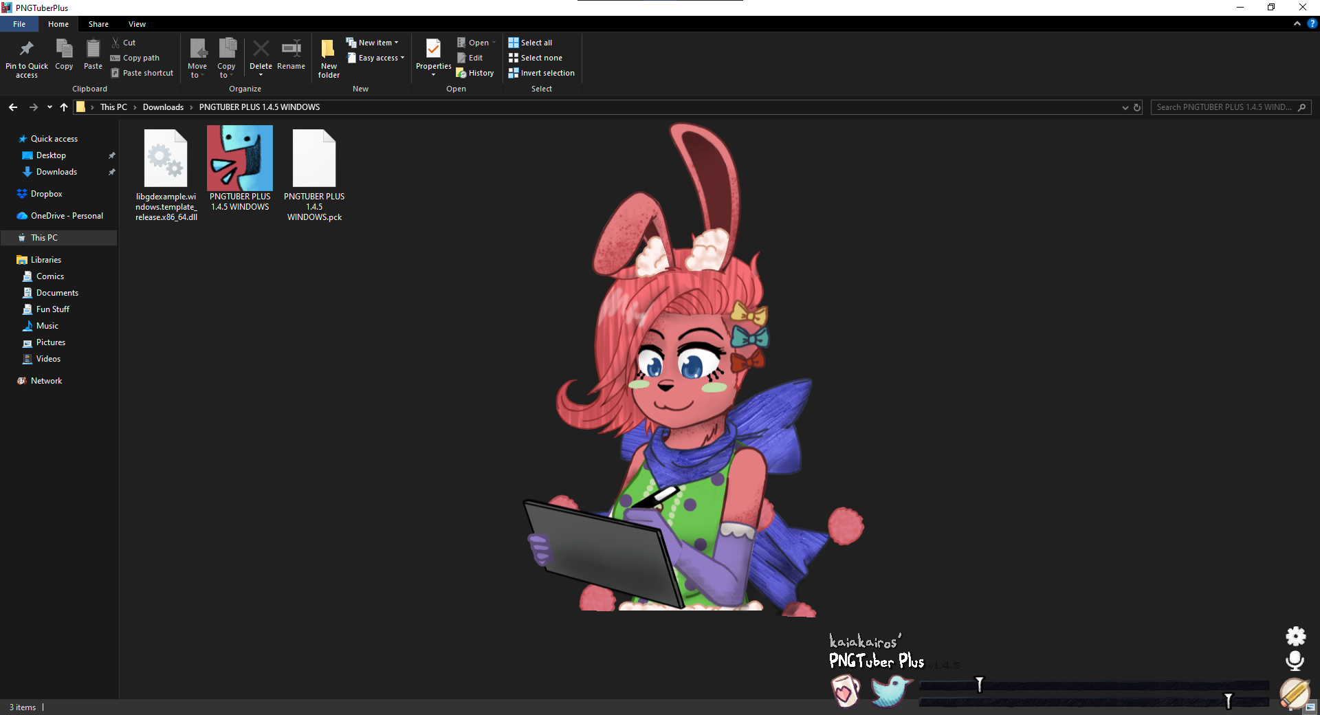Open the Ko-fi mug link
This screenshot has width=1320, height=715.
(846, 690)
